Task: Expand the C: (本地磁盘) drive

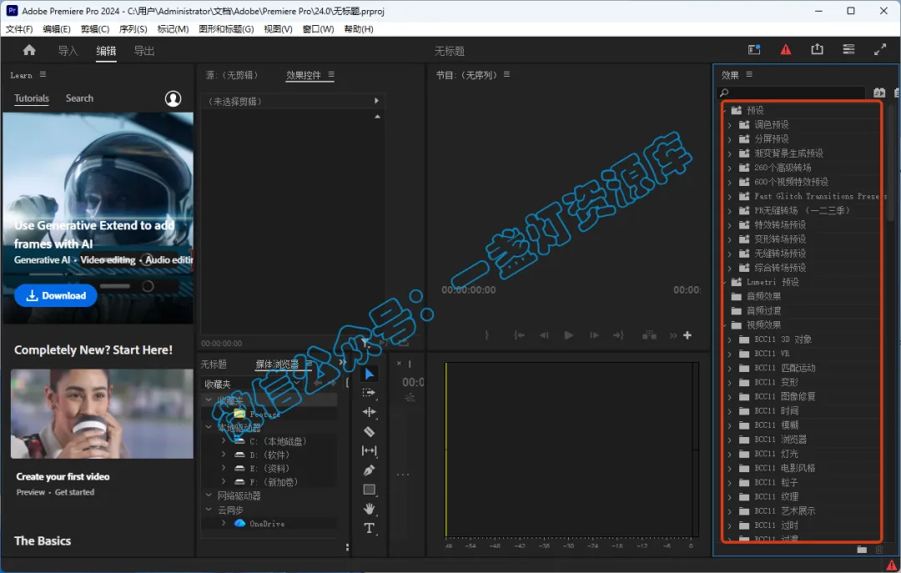Action: (224, 441)
